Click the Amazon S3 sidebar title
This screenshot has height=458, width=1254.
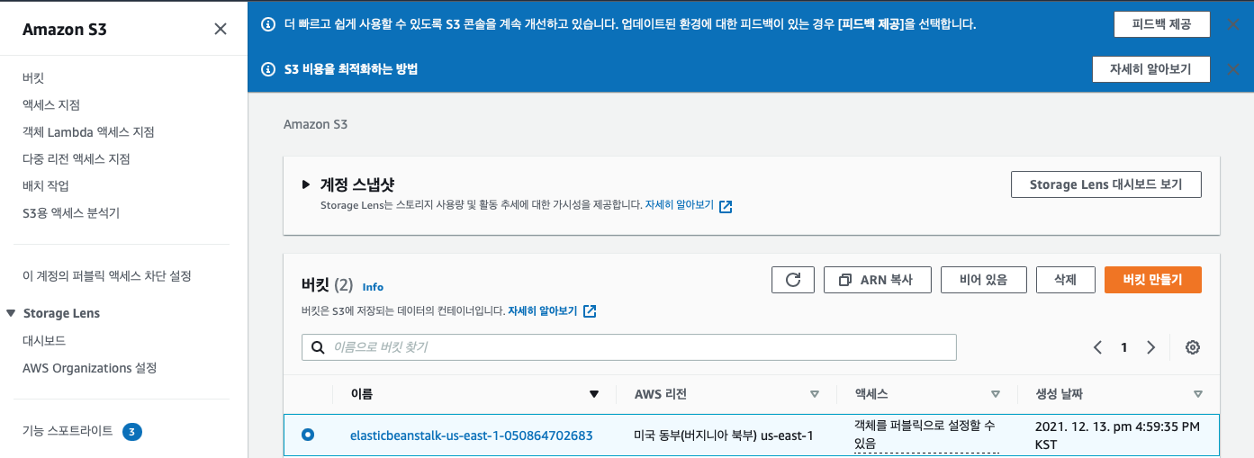pos(65,29)
